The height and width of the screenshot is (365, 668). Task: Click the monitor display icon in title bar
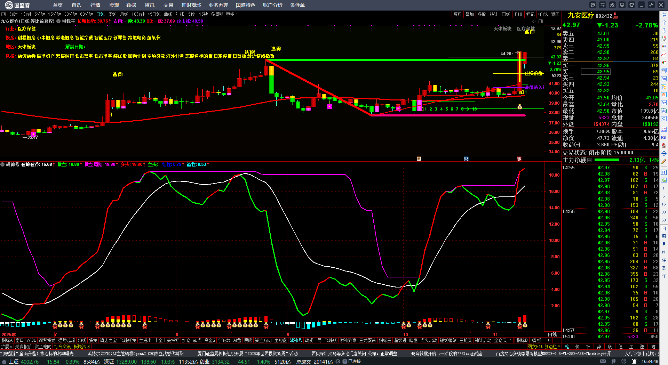tap(622, 5)
